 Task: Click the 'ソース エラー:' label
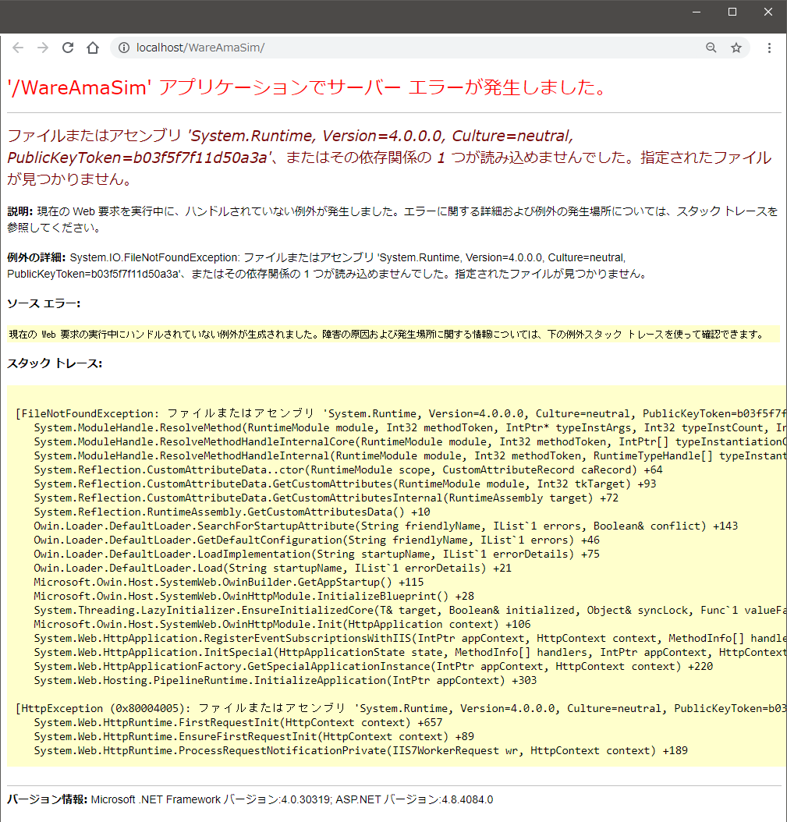(44, 303)
